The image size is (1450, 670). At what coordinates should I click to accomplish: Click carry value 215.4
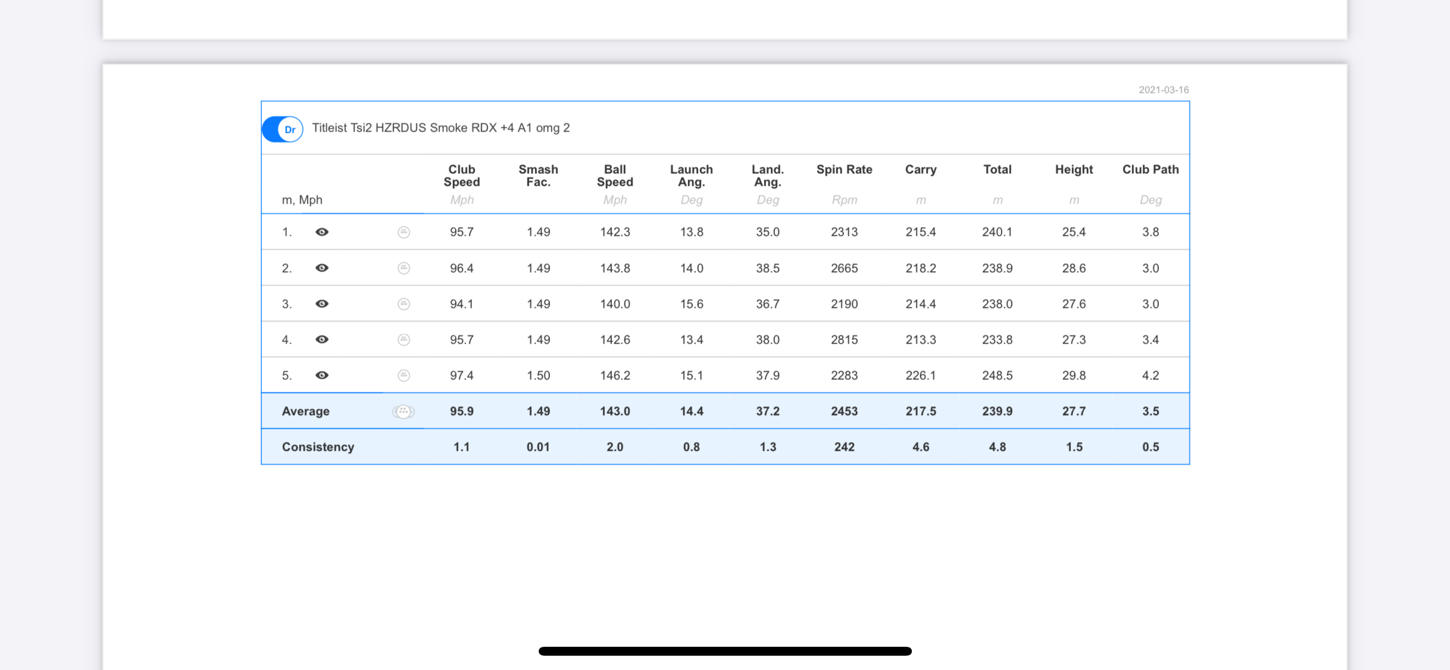921,232
